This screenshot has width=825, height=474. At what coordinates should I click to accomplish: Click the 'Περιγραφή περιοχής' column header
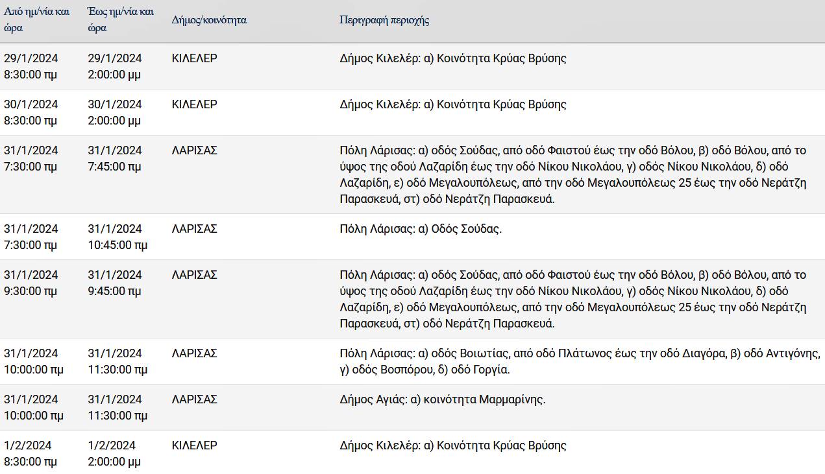(384, 20)
